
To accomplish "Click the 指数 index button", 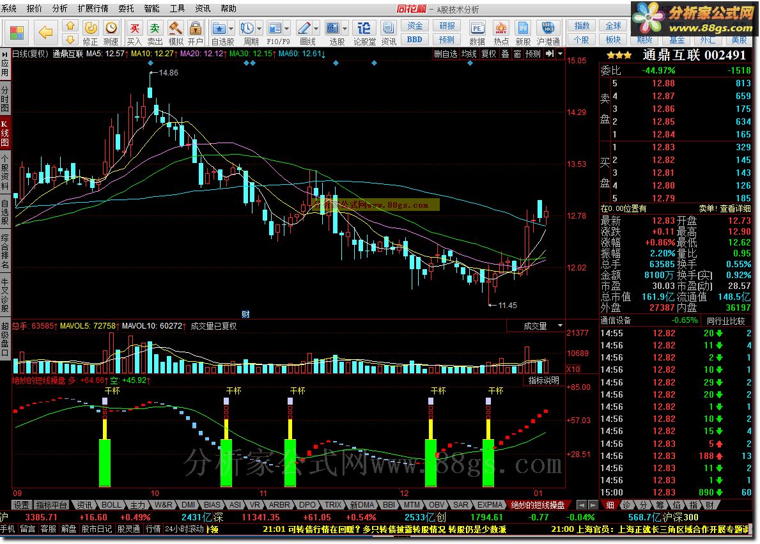I will (582, 26).
